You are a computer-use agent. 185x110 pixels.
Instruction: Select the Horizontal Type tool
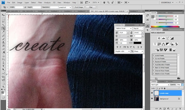point(3,66)
